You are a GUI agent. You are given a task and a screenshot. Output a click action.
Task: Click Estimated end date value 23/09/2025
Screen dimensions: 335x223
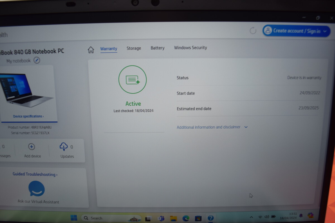[308, 108]
